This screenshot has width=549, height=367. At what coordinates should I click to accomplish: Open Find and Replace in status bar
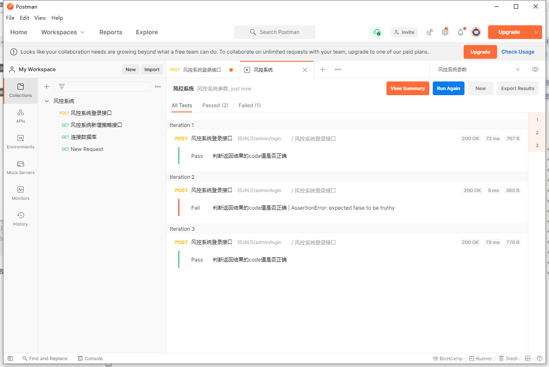click(45, 358)
